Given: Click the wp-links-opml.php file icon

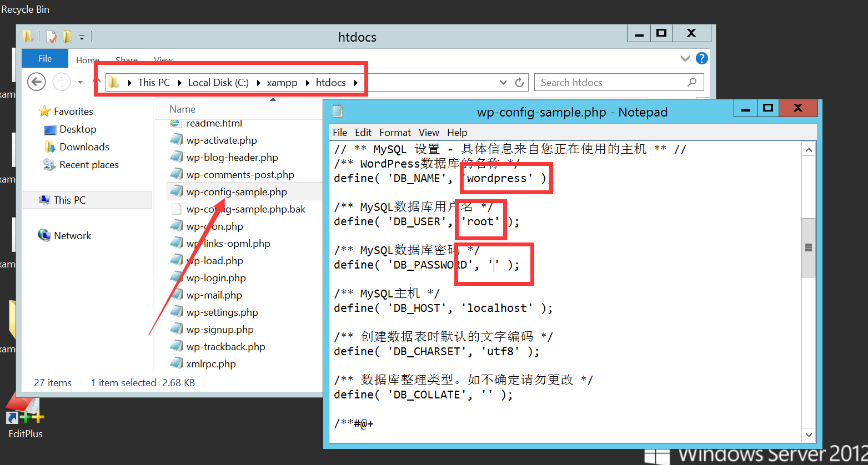Looking at the screenshot, I should [176, 243].
